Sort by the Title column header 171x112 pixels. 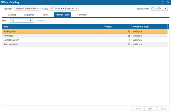click(x=52, y=27)
